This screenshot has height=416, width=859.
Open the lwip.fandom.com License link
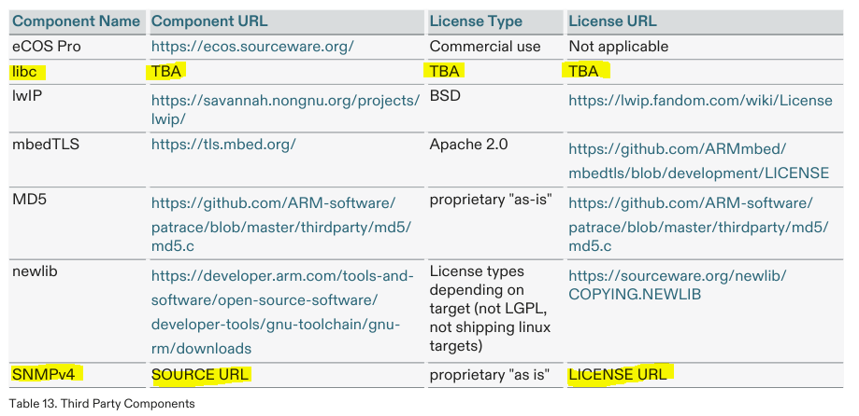pyautogui.click(x=700, y=101)
